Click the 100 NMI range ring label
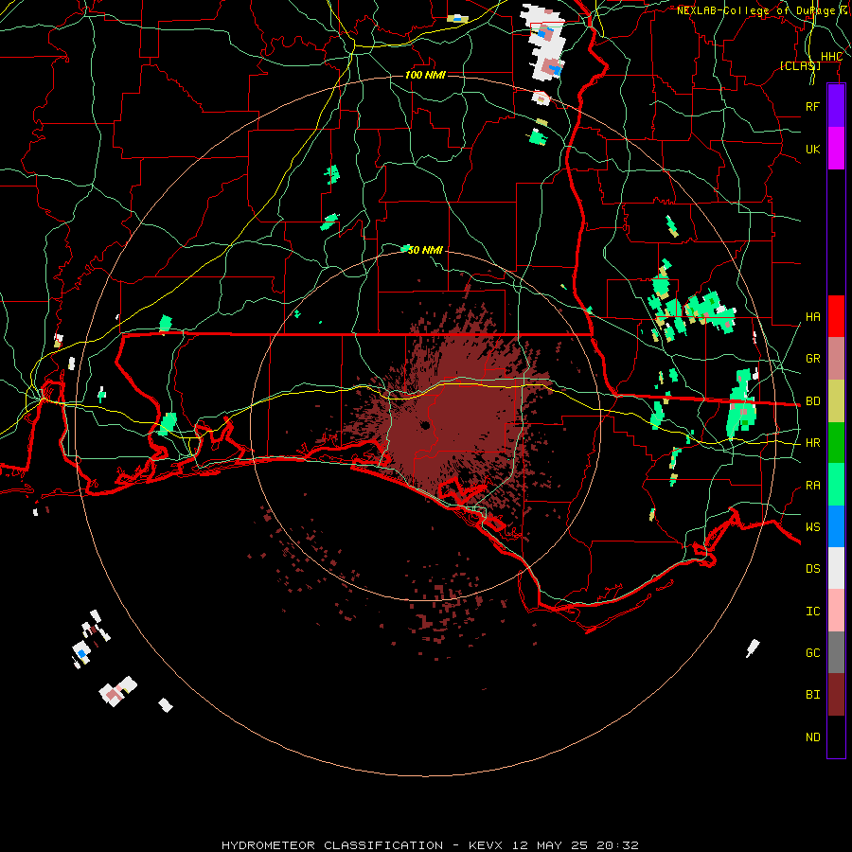Viewport: 852px width, 852px height. 425,75
